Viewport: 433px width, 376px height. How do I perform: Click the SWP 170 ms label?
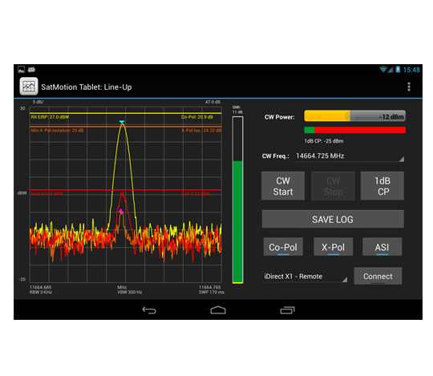pyautogui.click(x=212, y=292)
